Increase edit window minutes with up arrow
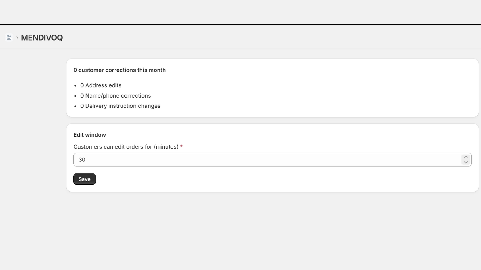Image resolution: width=481 pixels, height=270 pixels. click(x=466, y=157)
